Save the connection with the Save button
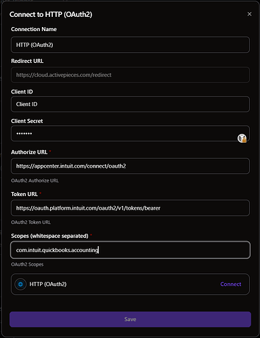The width and height of the screenshot is (260, 338). click(130, 319)
